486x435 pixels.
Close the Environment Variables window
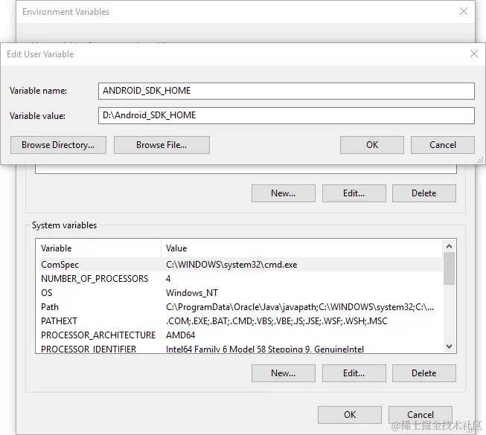[464, 11]
